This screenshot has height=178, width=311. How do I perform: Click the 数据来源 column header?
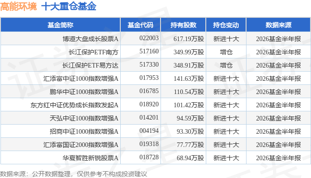coord(278,25)
